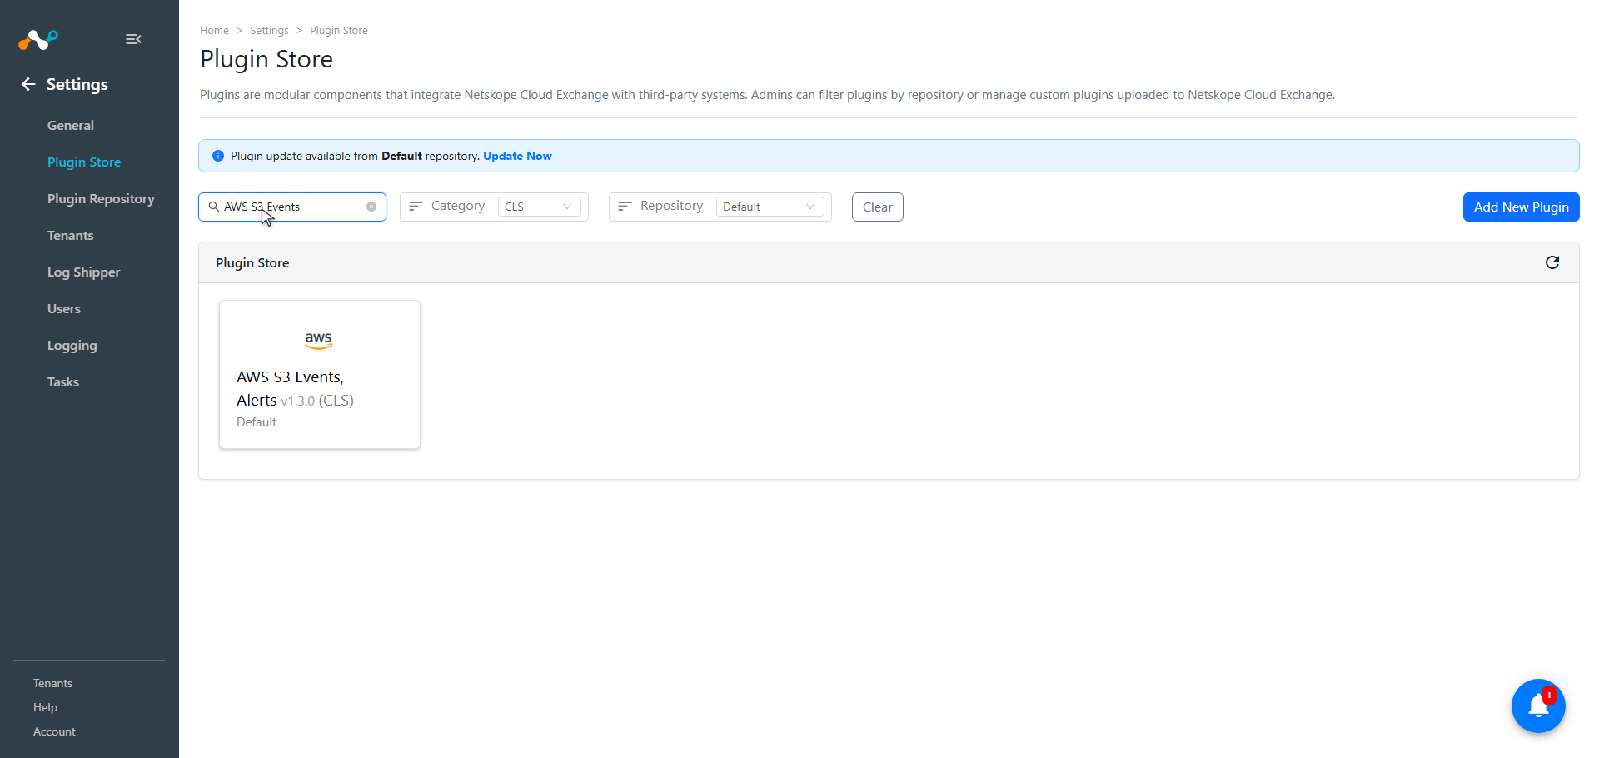The image size is (1599, 758).
Task: Click Add New Plugin button
Action: (x=1522, y=207)
